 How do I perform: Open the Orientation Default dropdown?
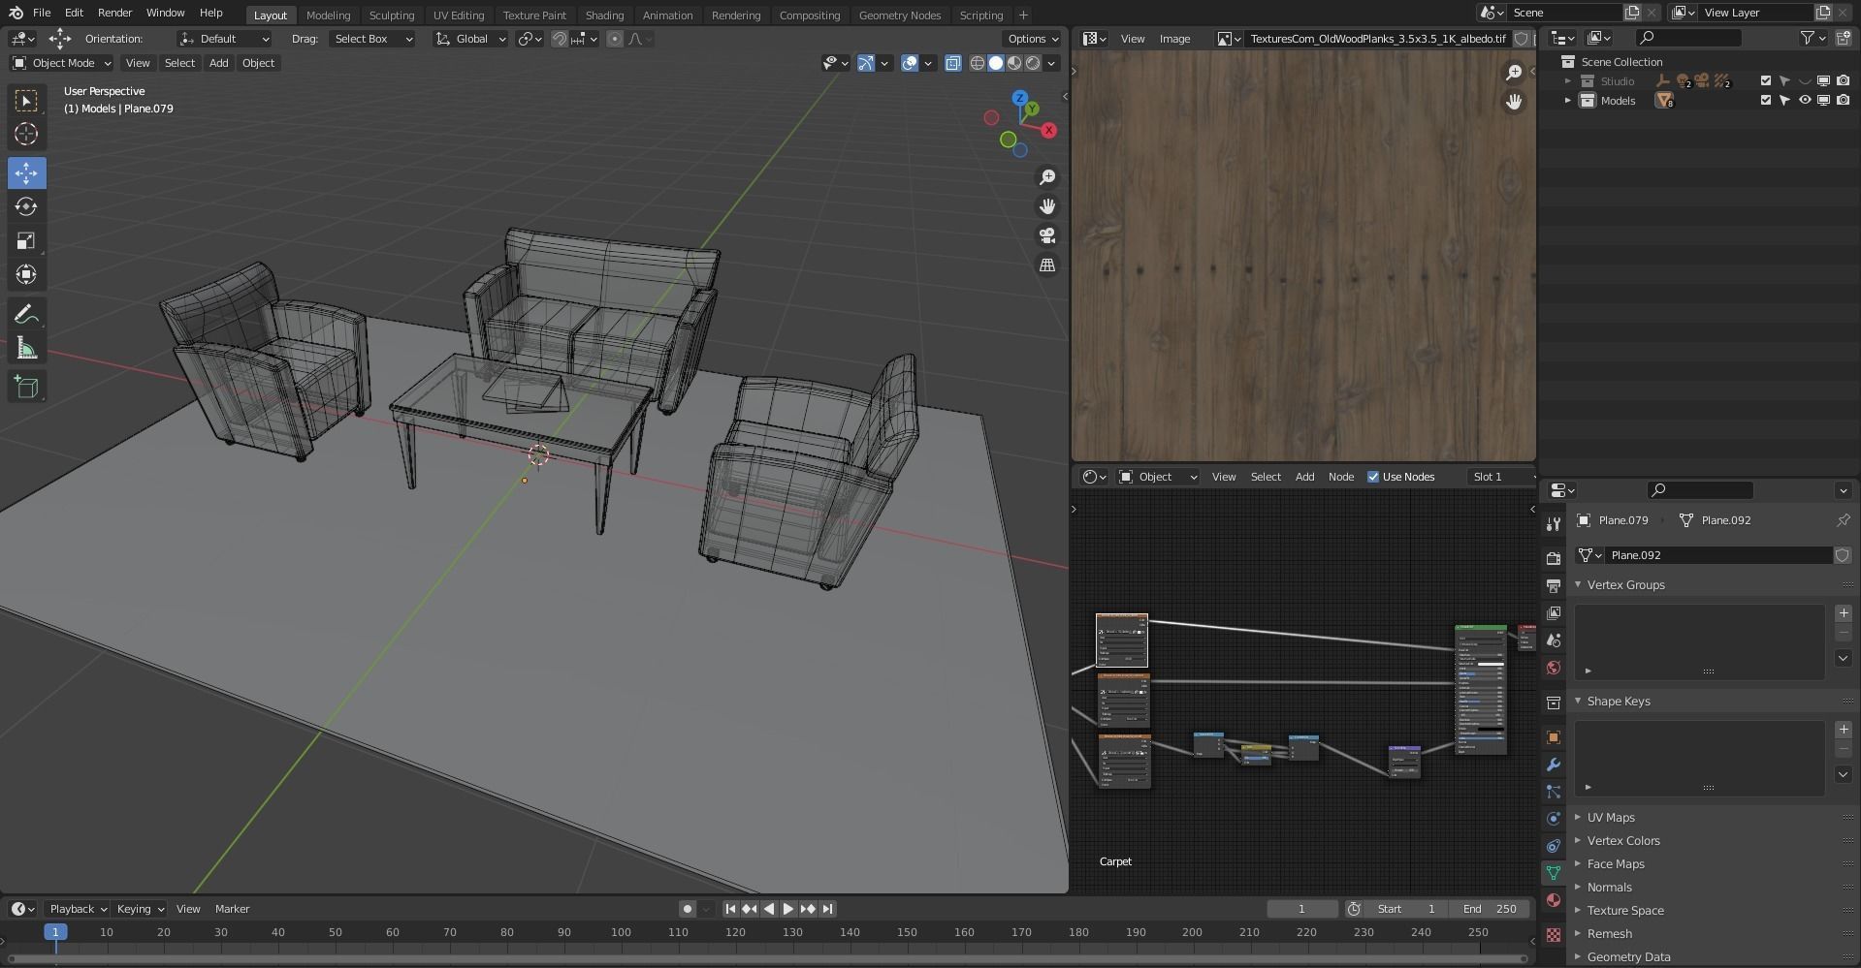click(x=225, y=39)
